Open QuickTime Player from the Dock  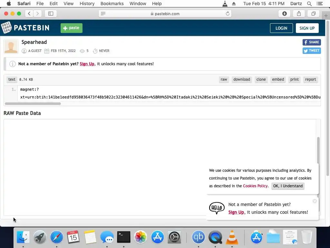coord(215,237)
